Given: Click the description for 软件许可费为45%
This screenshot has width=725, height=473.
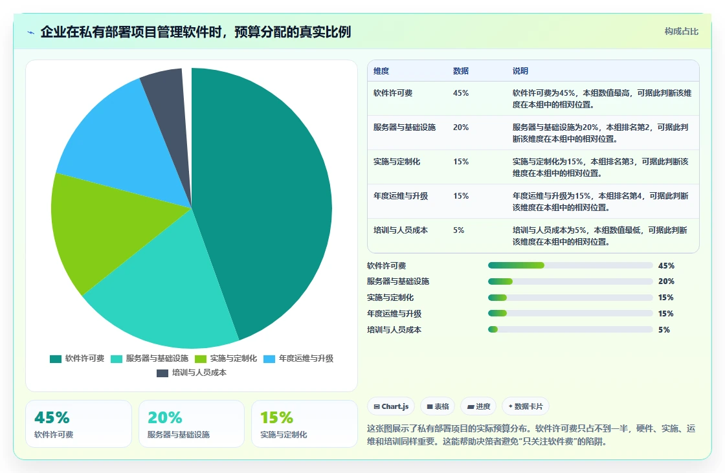Looking at the screenshot, I should [x=602, y=98].
